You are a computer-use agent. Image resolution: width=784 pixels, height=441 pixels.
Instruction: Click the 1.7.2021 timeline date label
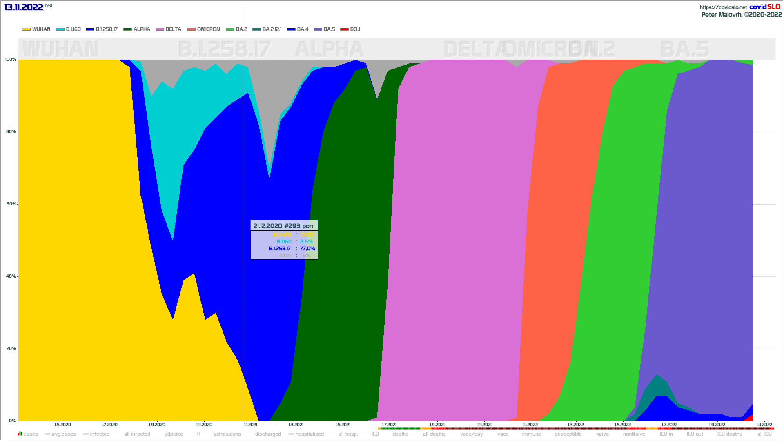pyautogui.click(x=389, y=425)
